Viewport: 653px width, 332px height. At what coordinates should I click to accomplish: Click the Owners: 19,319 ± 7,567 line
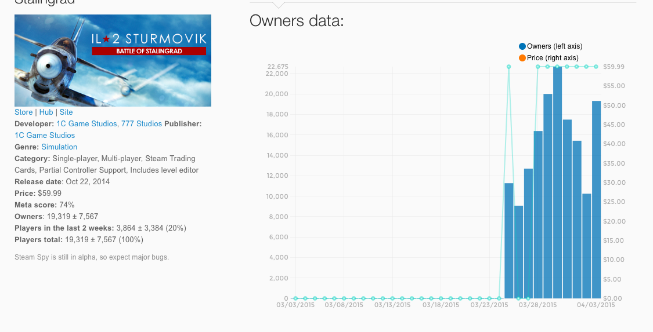pyautogui.click(x=56, y=217)
